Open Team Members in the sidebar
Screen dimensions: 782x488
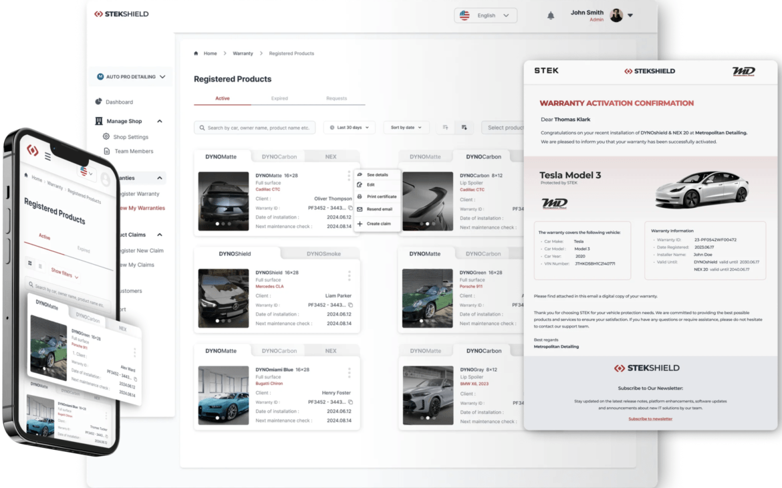[133, 152]
